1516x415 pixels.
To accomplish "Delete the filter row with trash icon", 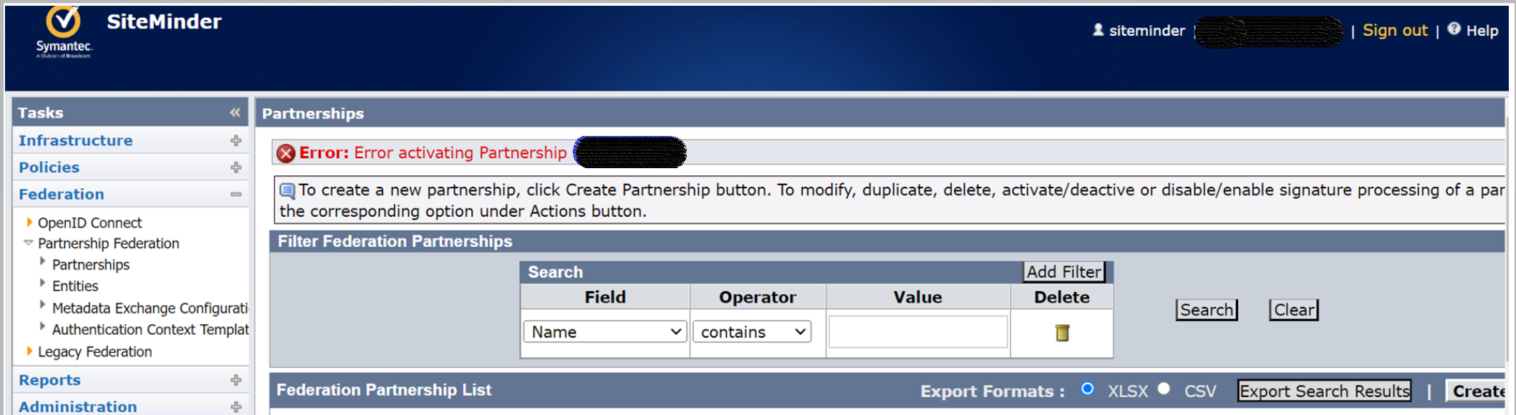I will point(1062,333).
